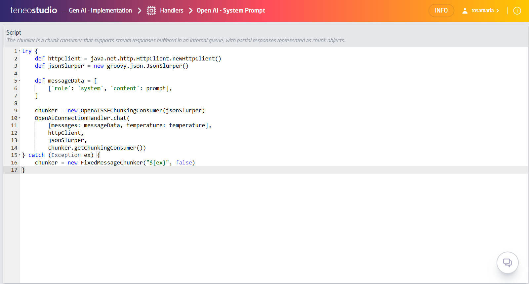Screen dimensions: 529x284
Task: Click 'chunker.getChunkingConsumer())' text
Action: (x=97, y=148)
